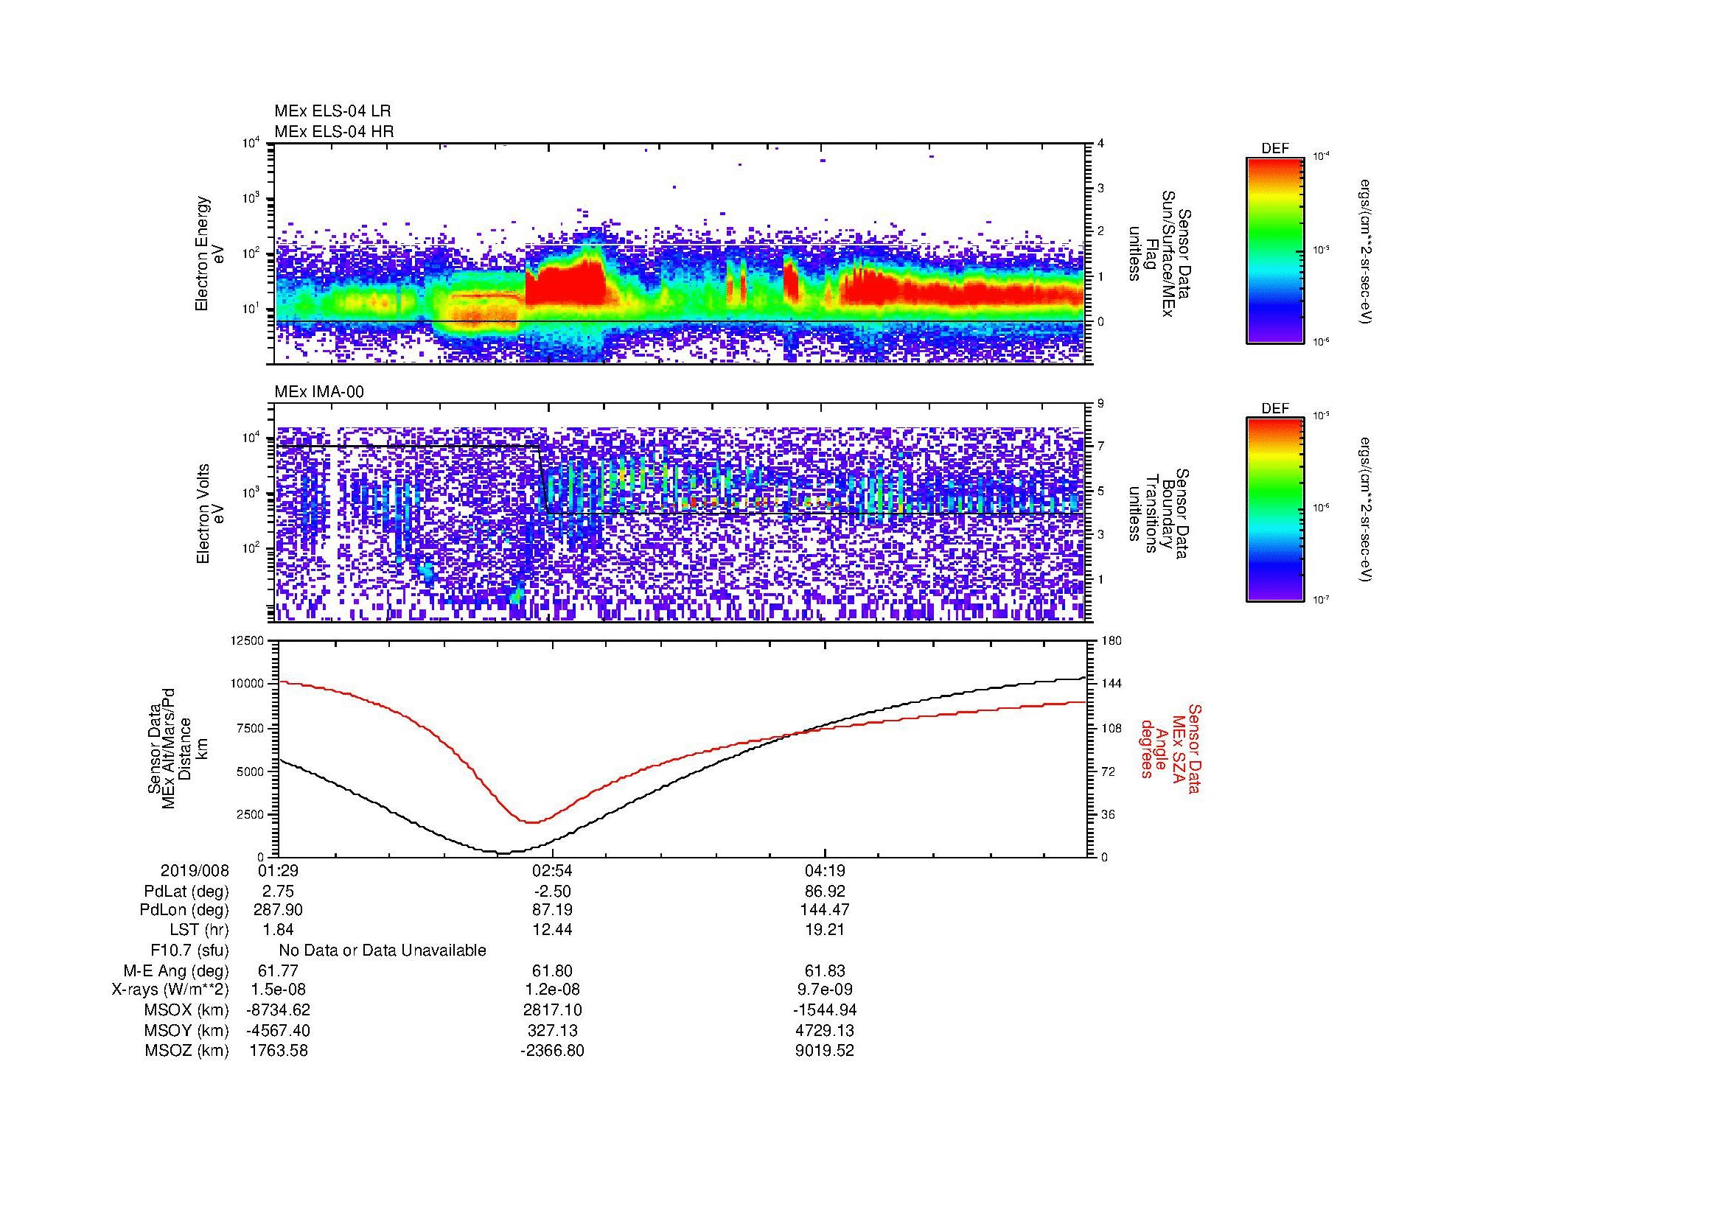Click the altitude axis tick 10000

click(248, 685)
